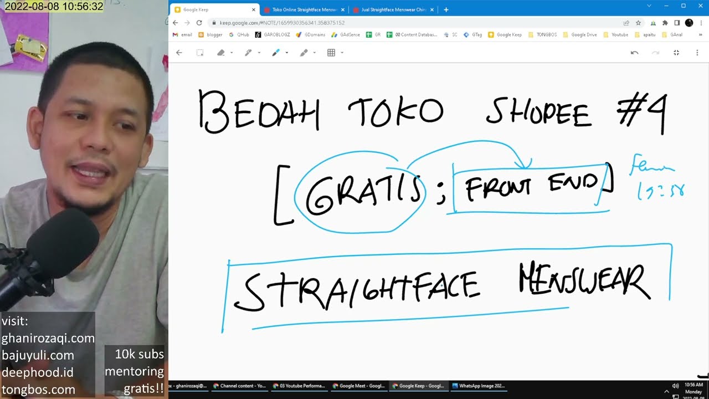Redo the drawing stroke
This screenshot has height=399, width=709.
(655, 53)
